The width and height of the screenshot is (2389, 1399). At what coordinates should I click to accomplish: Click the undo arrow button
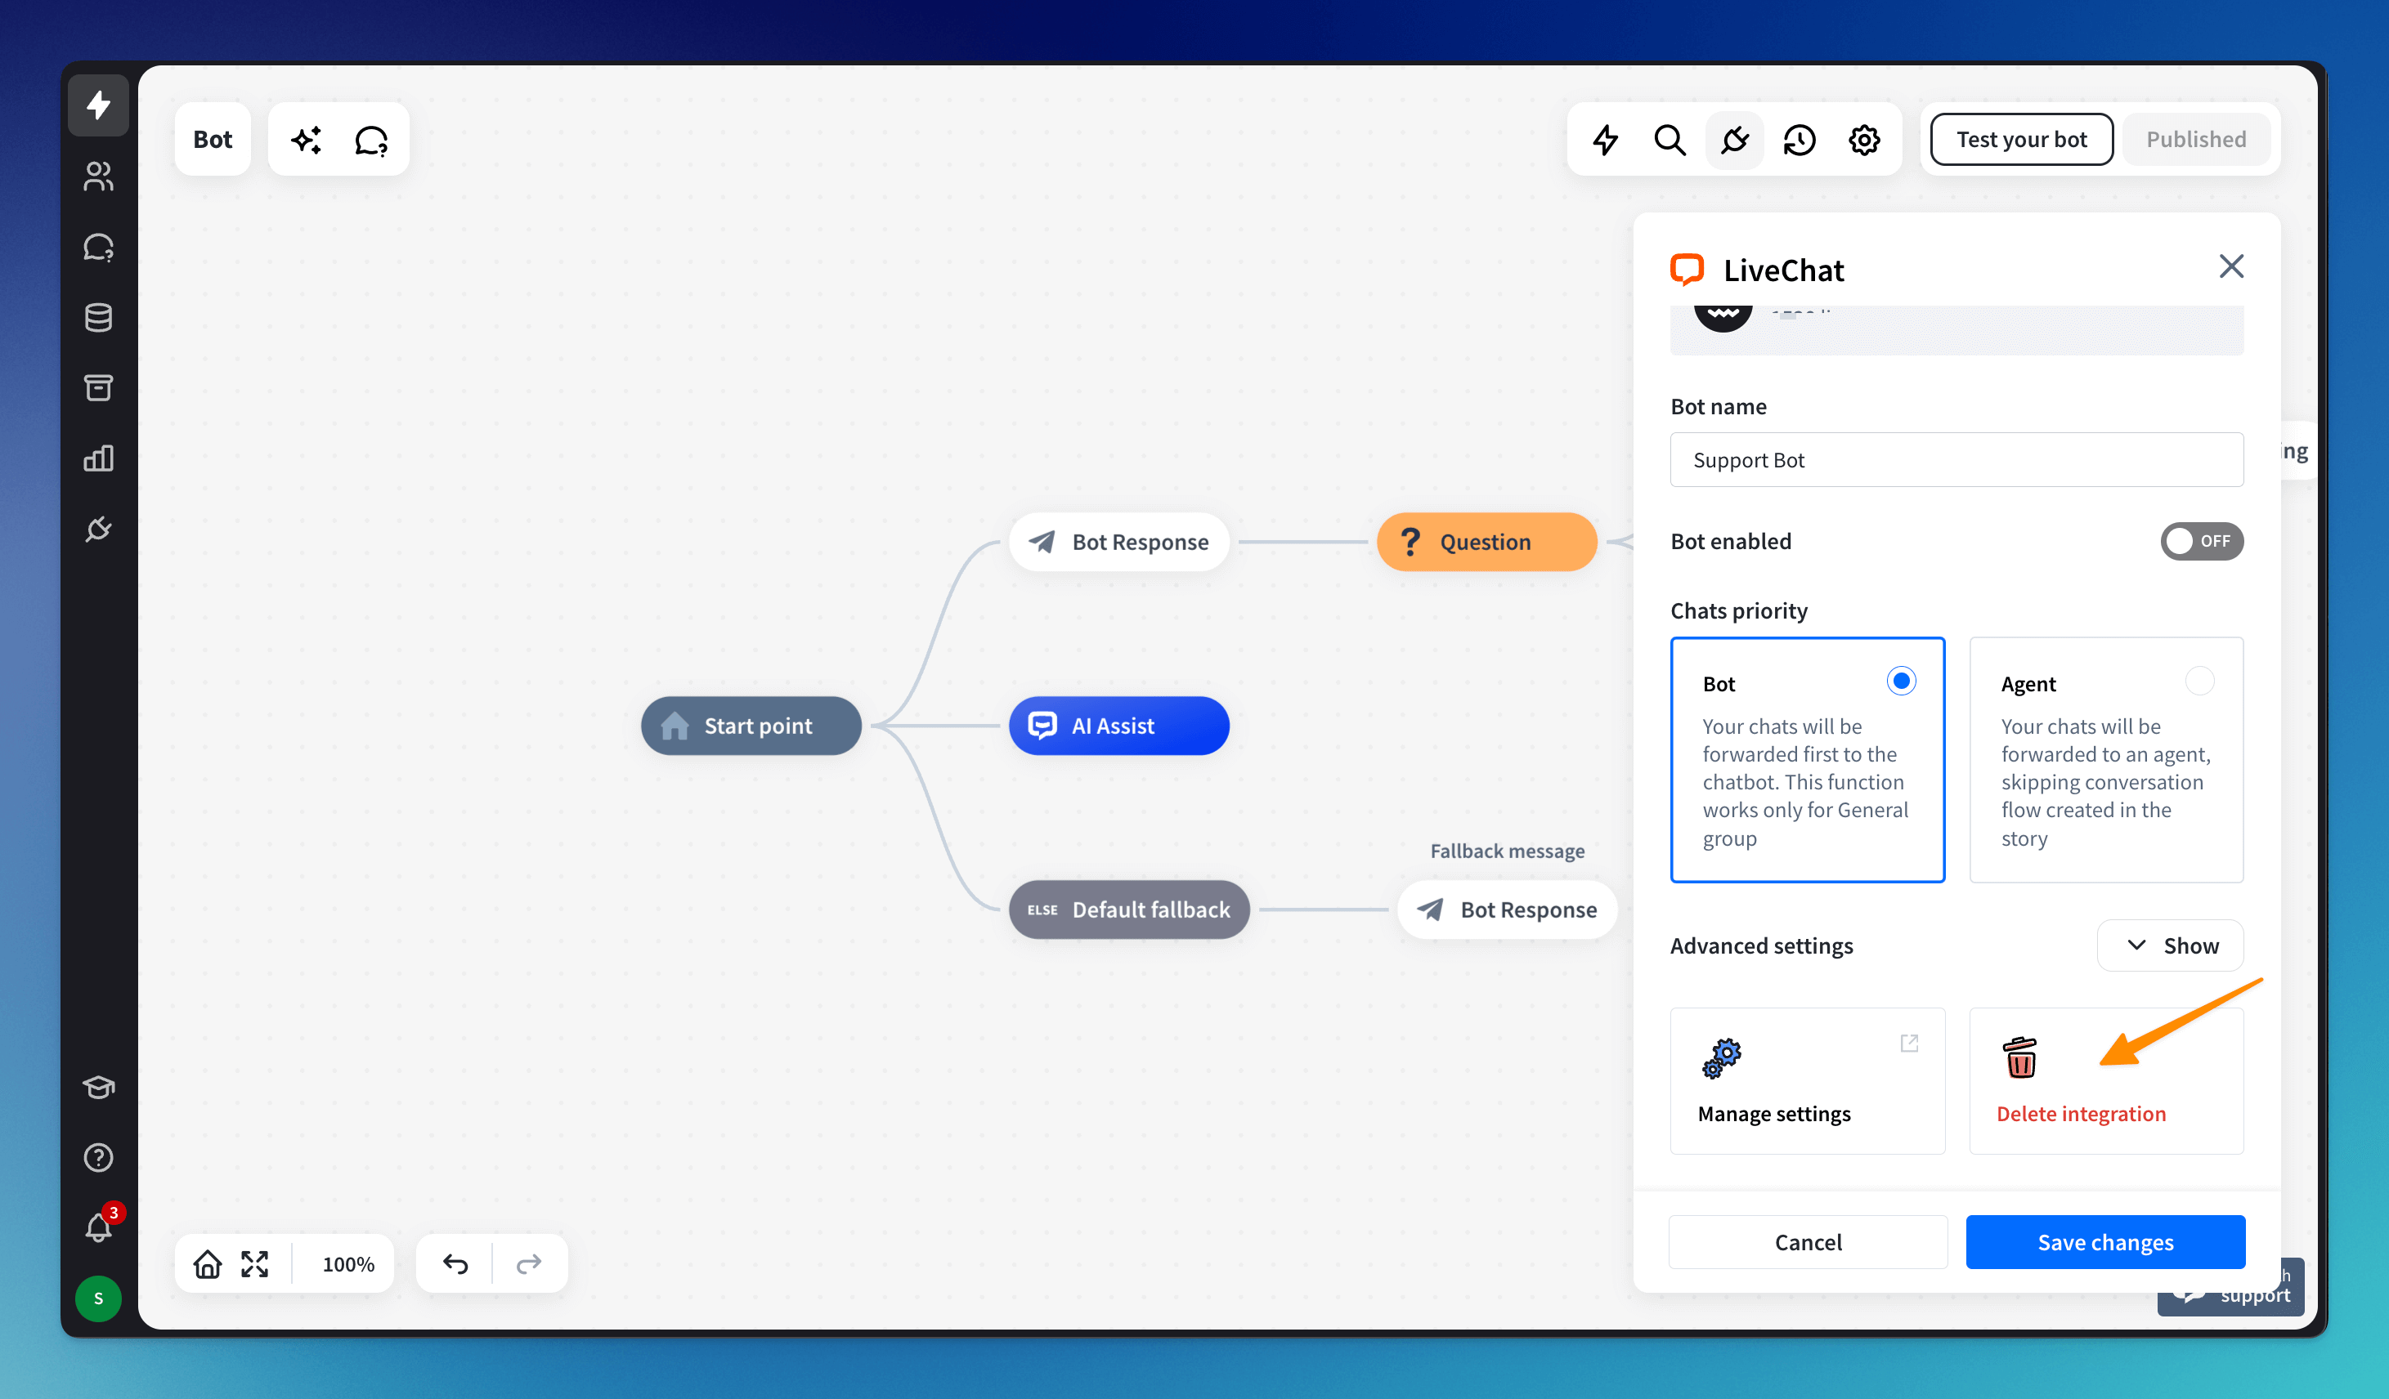coord(455,1263)
